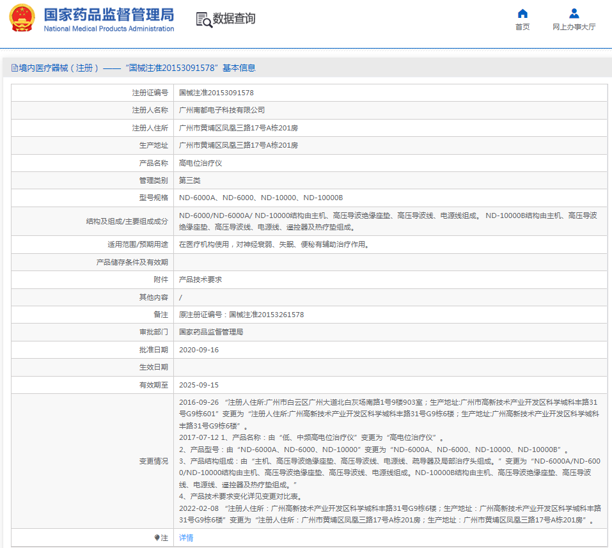Click the 变更情况 row label
Screen dimensions: 612x548
click(153, 461)
